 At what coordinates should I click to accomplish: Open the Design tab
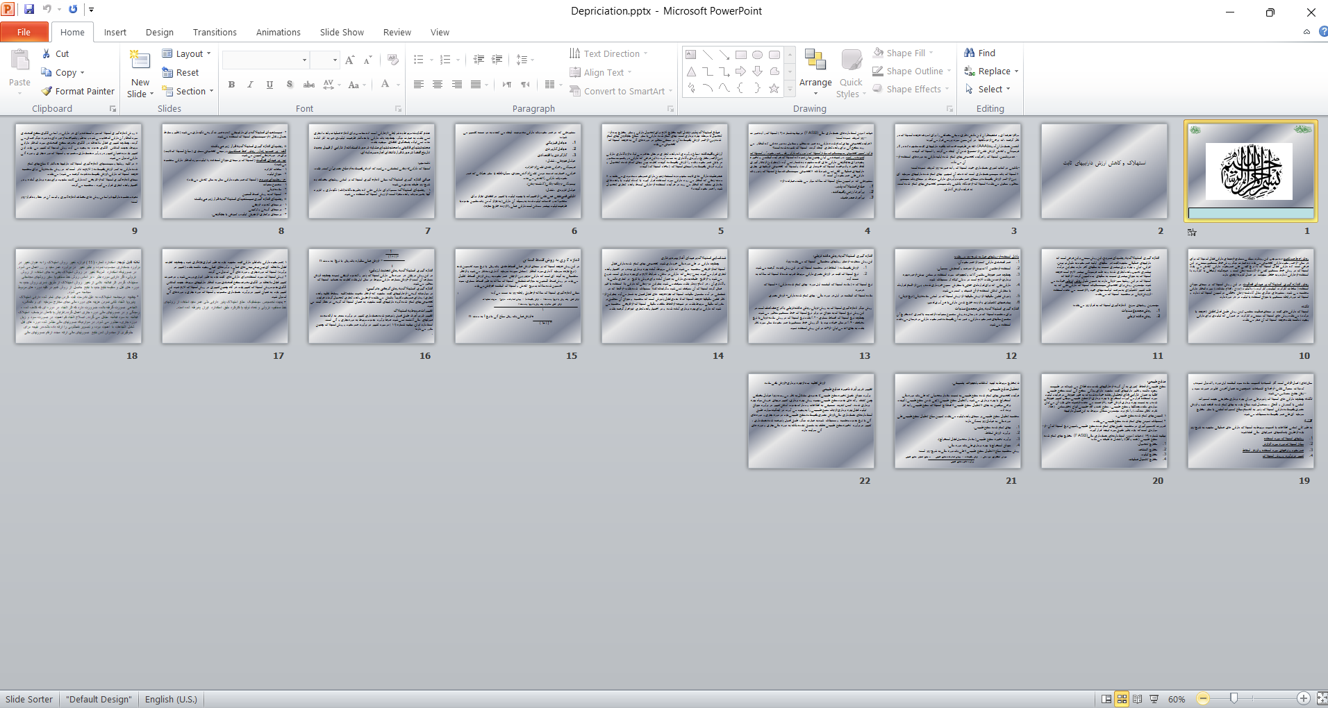click(x=160, y=32)
